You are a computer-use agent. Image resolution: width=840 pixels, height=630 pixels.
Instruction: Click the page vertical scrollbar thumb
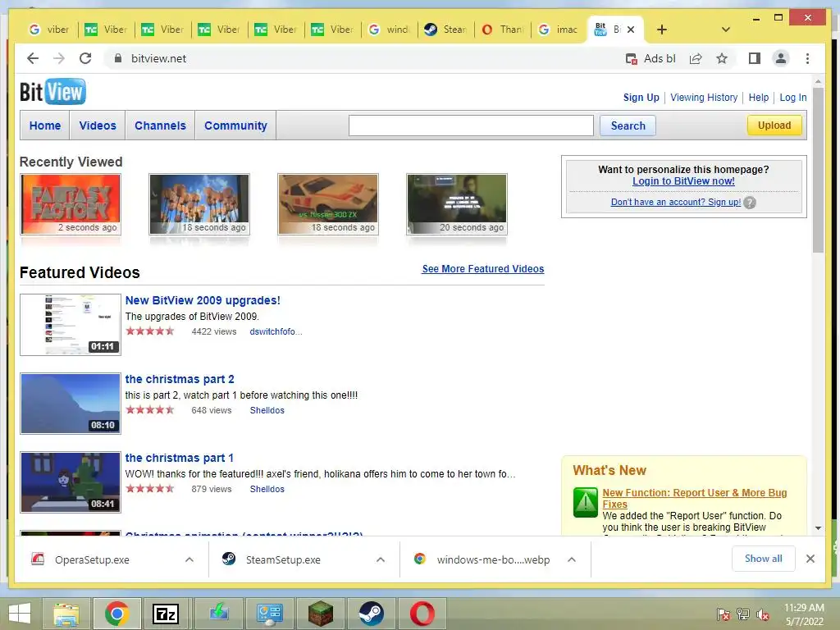coord(818,171)
